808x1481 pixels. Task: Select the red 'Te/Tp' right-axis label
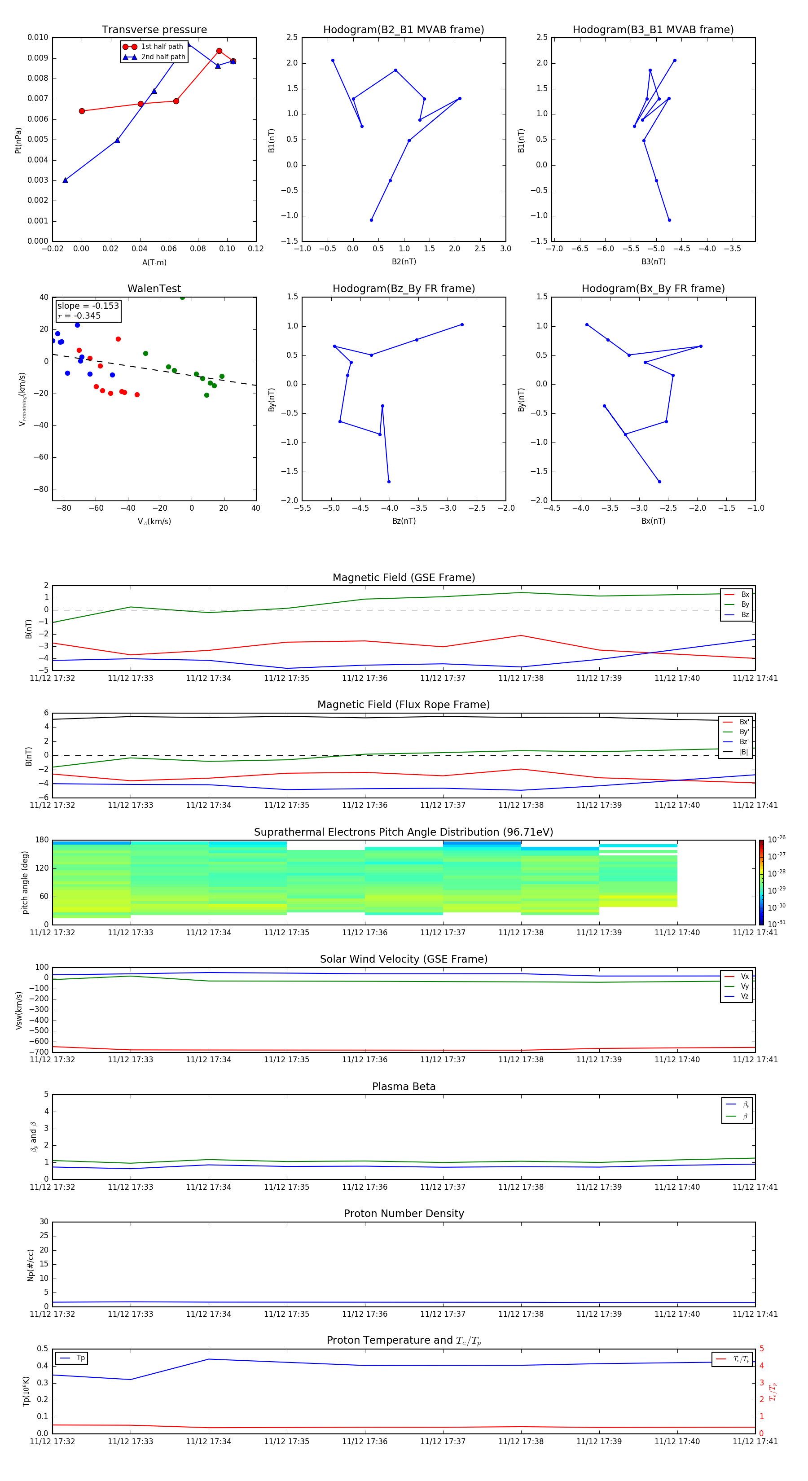click(x=773, y=1391)
